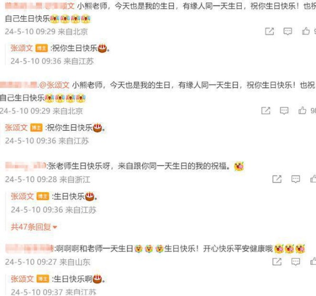Image resolution: width=316 pixels, height=296 pixels.
Task: Expand the 共47条回复 replies list
Action: pos(34,227)
